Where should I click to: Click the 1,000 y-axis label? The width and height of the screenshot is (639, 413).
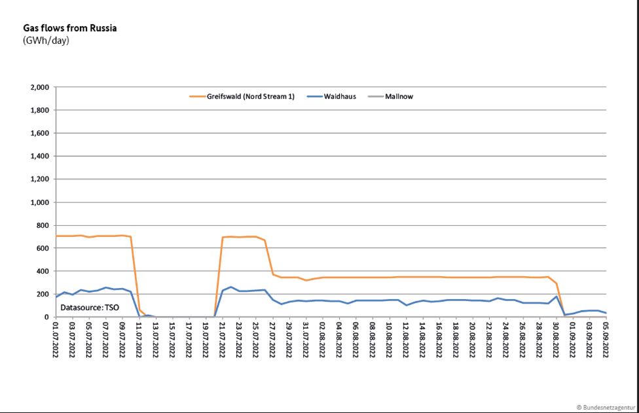click(39, 202)
